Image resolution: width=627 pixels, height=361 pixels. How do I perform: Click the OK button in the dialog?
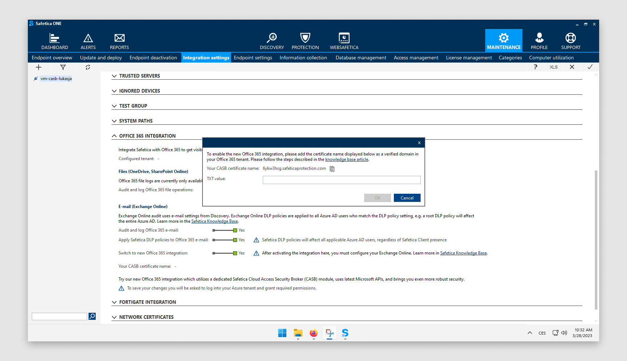(x=377, y=198)
